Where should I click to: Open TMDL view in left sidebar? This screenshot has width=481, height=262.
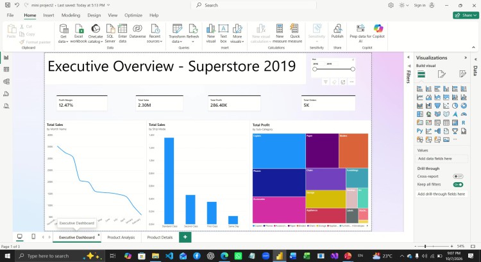(x=6, y=106)
